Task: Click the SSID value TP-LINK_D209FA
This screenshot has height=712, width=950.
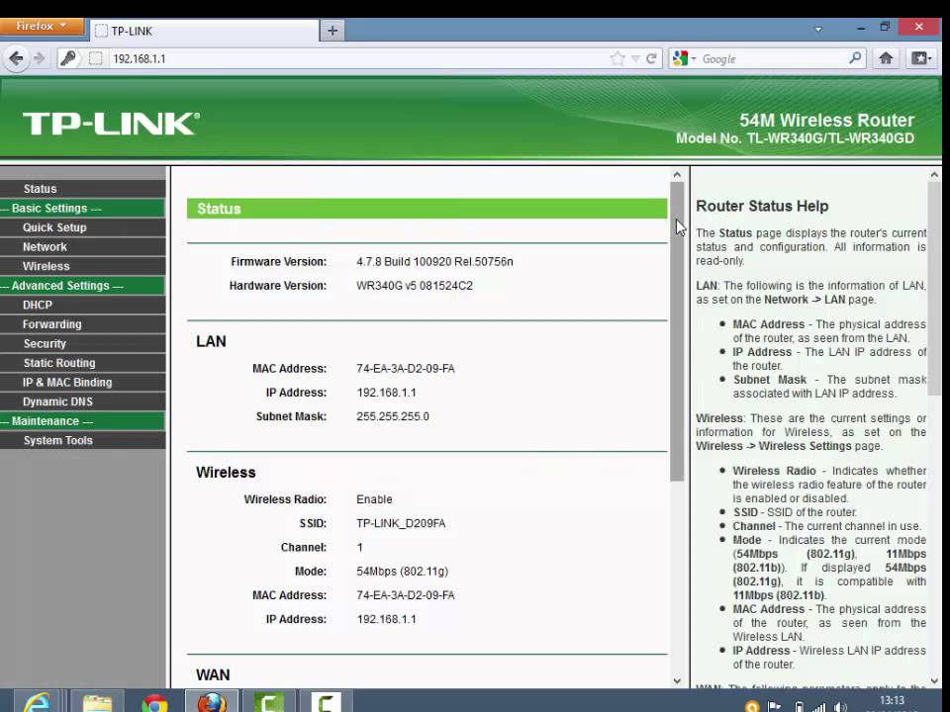Action: (x=401, y=523)
